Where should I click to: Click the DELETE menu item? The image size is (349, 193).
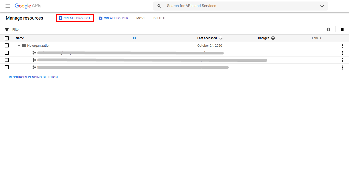(x=159, y=18)
